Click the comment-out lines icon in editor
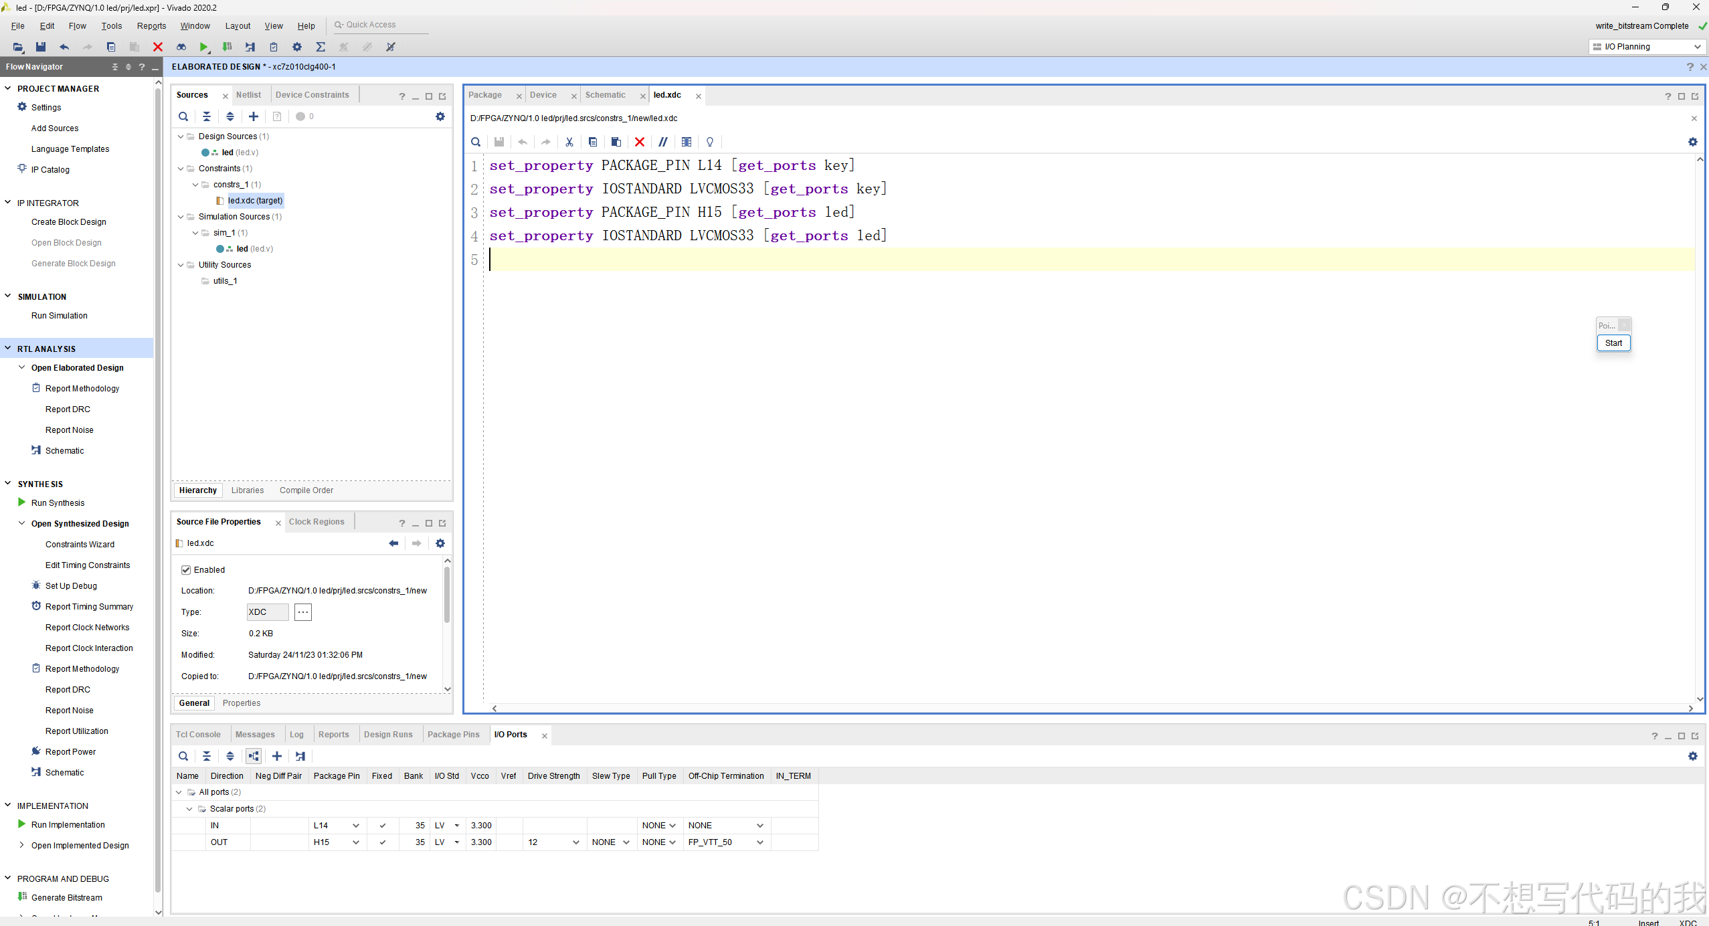Screen dimensions: 1709x926 (662, 141)
